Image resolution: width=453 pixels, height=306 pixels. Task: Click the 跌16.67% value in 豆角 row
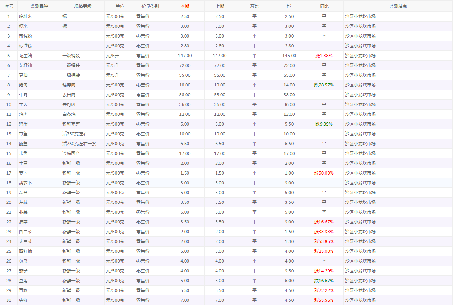click(324, 281)
